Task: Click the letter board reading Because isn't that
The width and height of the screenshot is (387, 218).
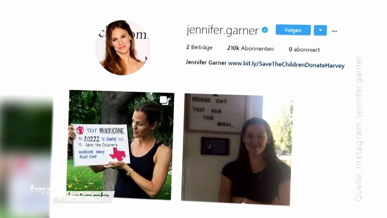Action: [x=216, y=113]
